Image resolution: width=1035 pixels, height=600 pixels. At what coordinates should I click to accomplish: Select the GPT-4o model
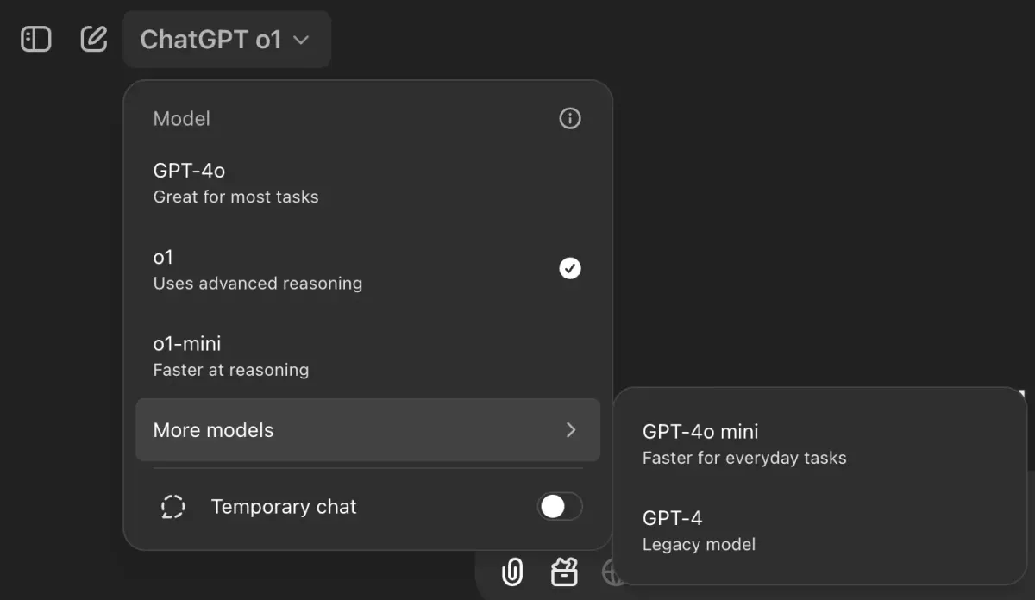coord(235,184)
